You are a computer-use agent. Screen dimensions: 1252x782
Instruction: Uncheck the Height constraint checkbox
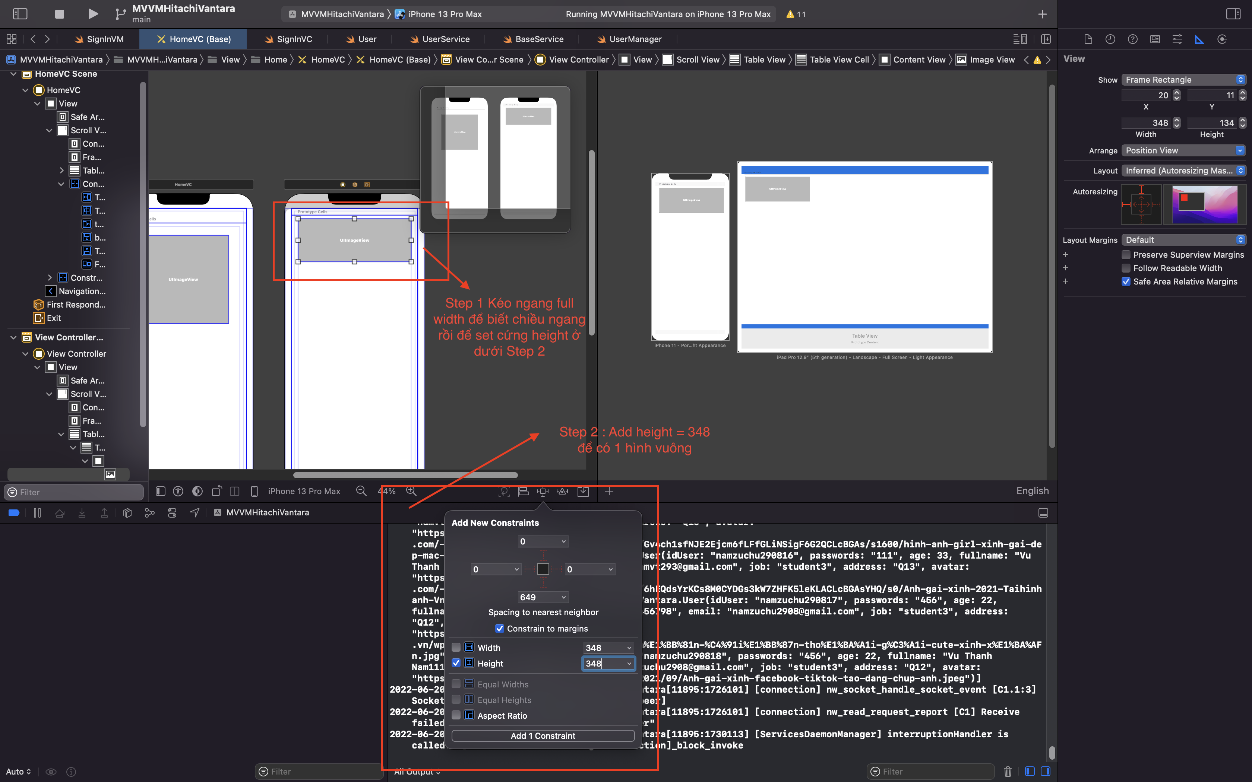(x=456, y=662)
